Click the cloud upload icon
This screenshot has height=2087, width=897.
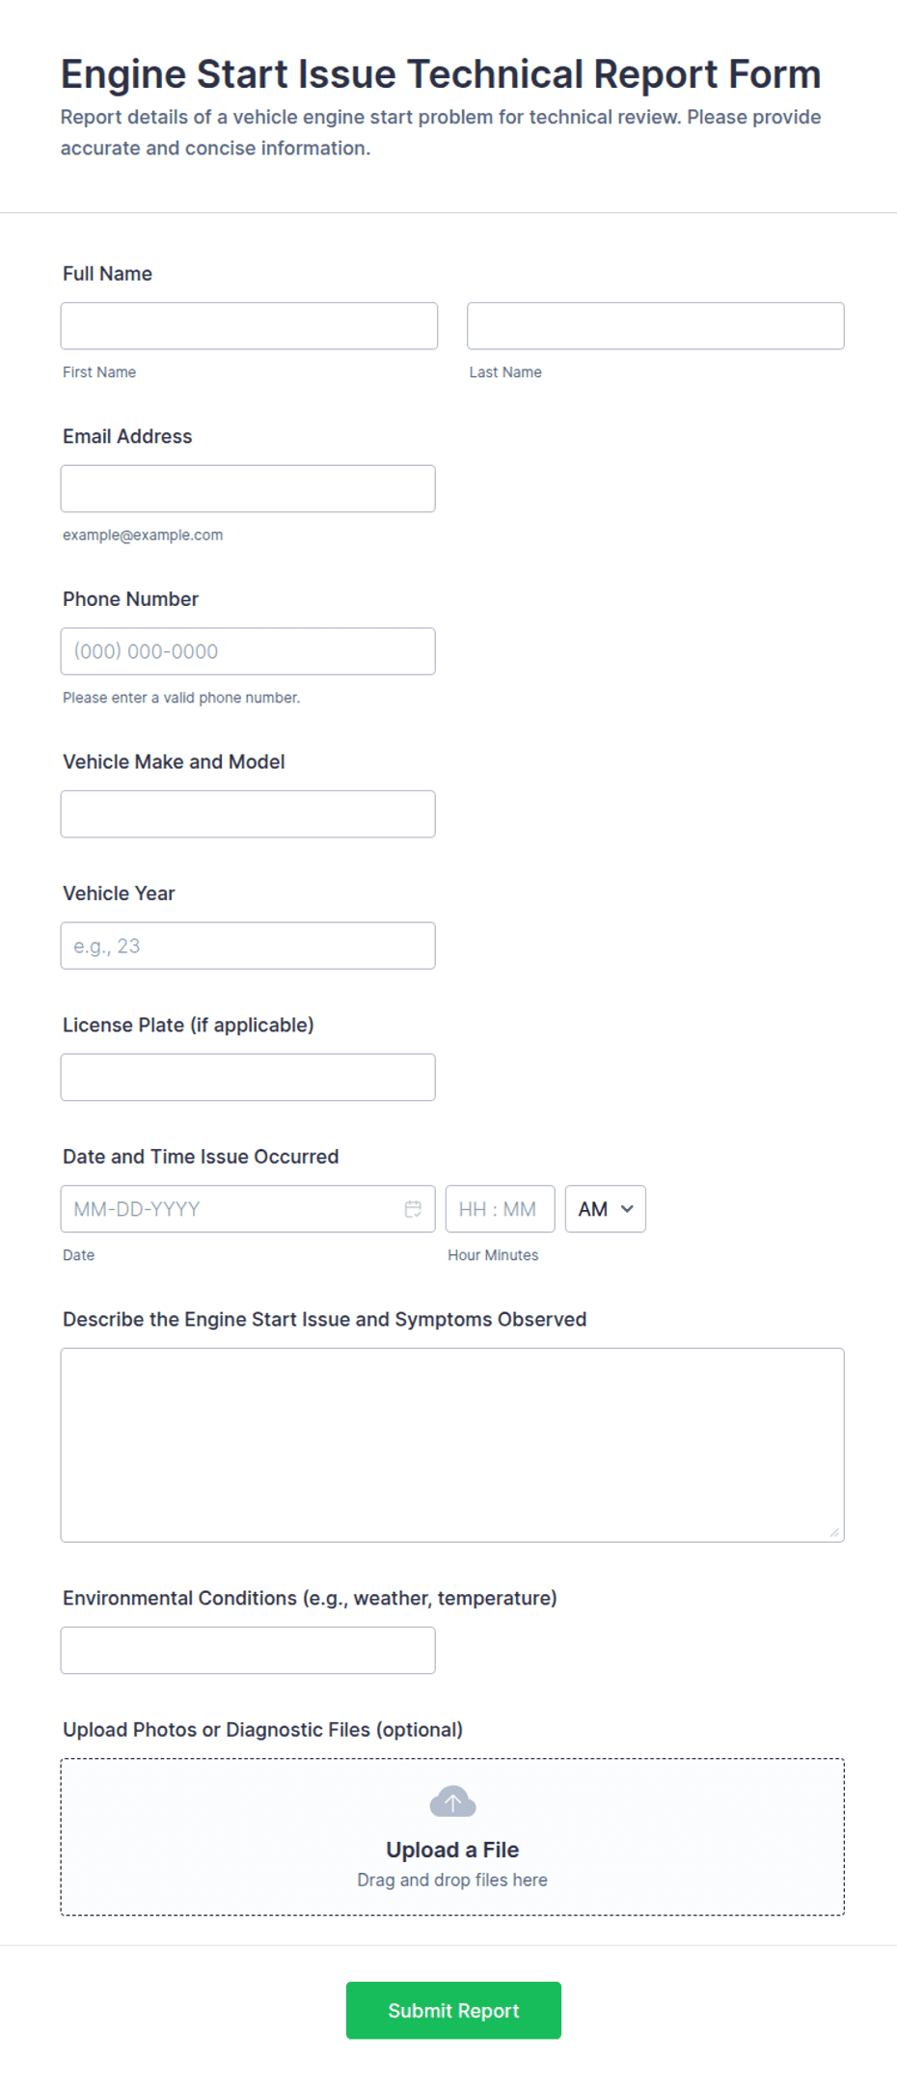pyautogui.click(x=452, y=1801)
